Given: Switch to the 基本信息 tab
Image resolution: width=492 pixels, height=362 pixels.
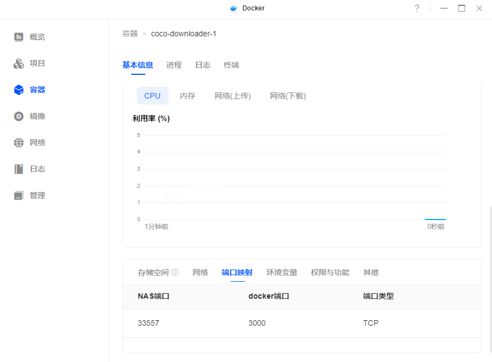Looking at the screenshot, I should [138, 65].
